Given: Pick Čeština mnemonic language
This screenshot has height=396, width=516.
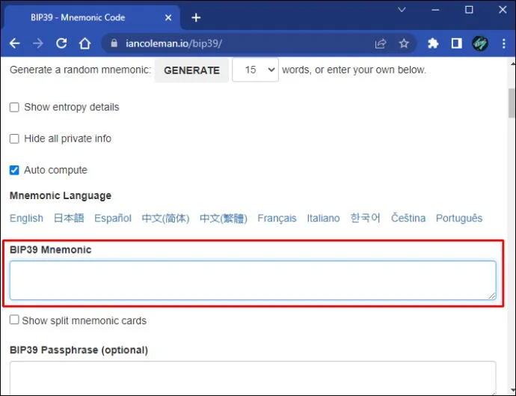Looking at the screenshot, I should click(408, 218).
